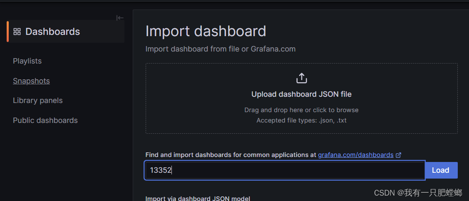469x201 pixels.
Task: Click the Dashboards grid icon in the sidebar
Action: (17, 32)
